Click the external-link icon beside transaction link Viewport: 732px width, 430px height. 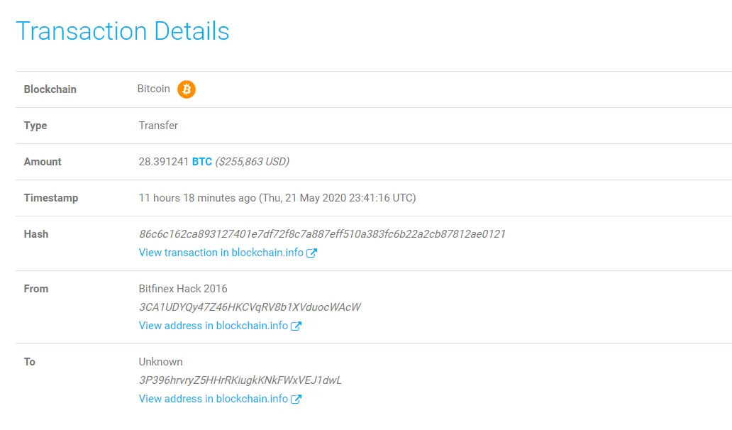[312, 252]
